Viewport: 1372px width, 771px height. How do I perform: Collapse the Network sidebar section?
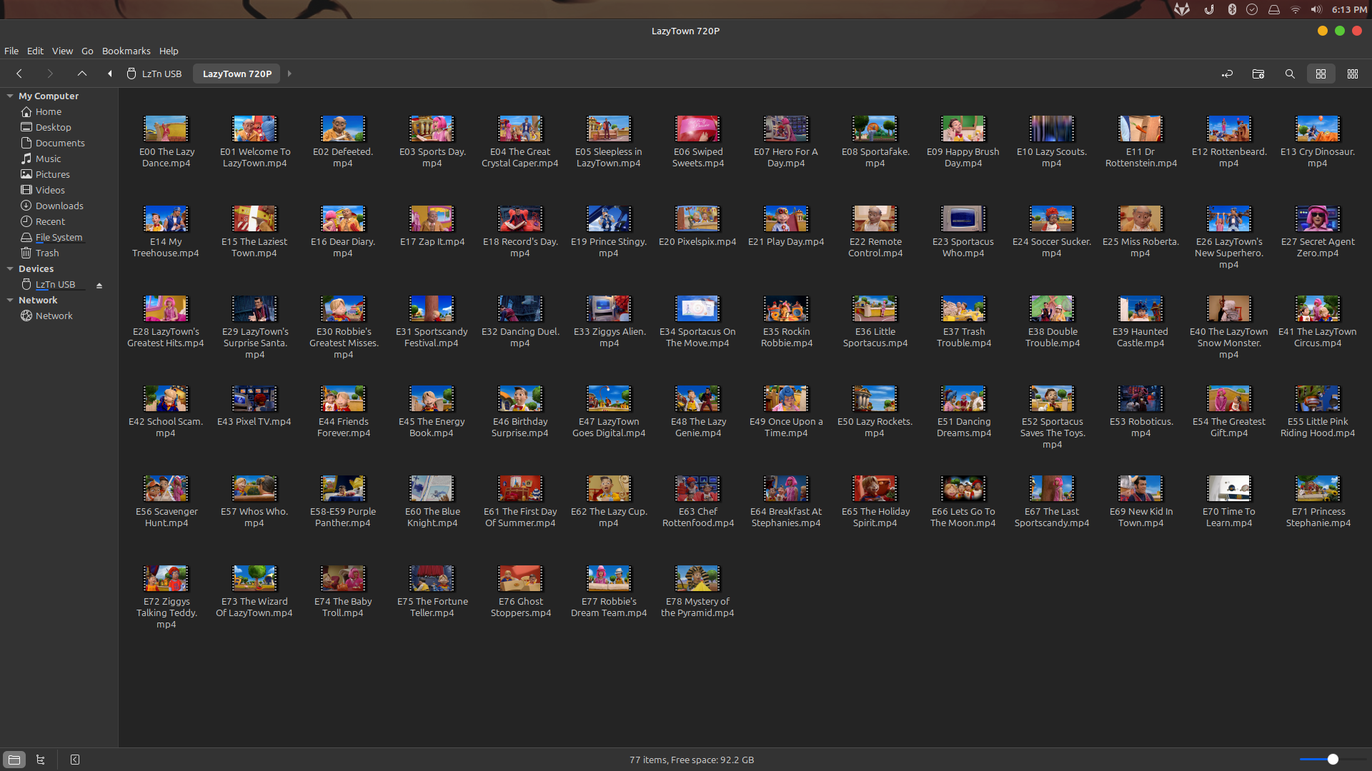pos(10,300)
